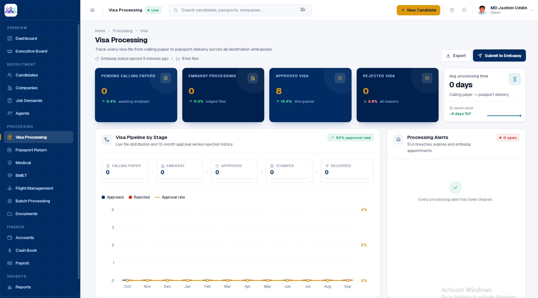Click the BMET graduation cap icon
This screenshot has width=538, height=298.
(x=10, y=176)
